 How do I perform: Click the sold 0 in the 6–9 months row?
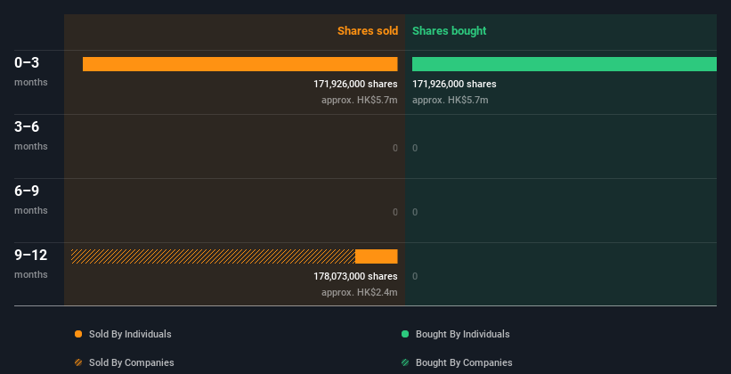(x=395, y=212)
